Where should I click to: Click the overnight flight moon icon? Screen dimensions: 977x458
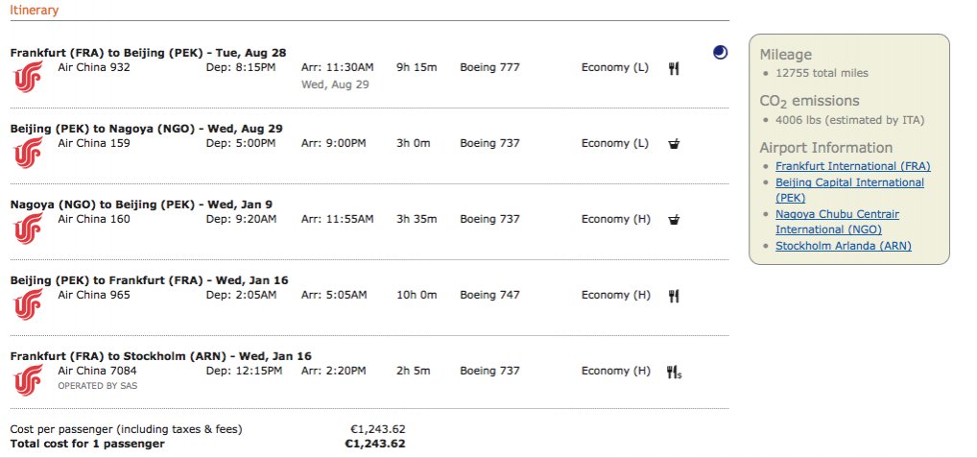pos(720,53)
